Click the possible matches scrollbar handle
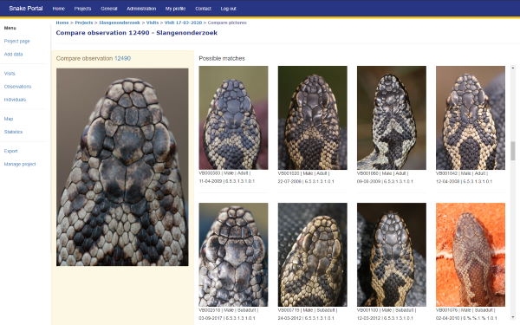Viewport: 520px width, 325px height. click(513, 151)
